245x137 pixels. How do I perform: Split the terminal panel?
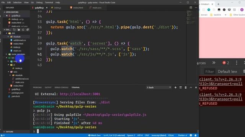(x=180, y=88)
